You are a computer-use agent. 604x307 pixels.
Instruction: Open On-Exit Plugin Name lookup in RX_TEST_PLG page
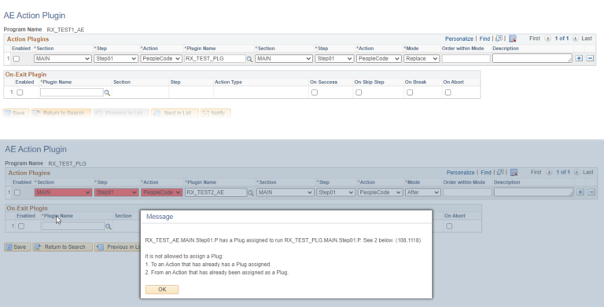109,227
